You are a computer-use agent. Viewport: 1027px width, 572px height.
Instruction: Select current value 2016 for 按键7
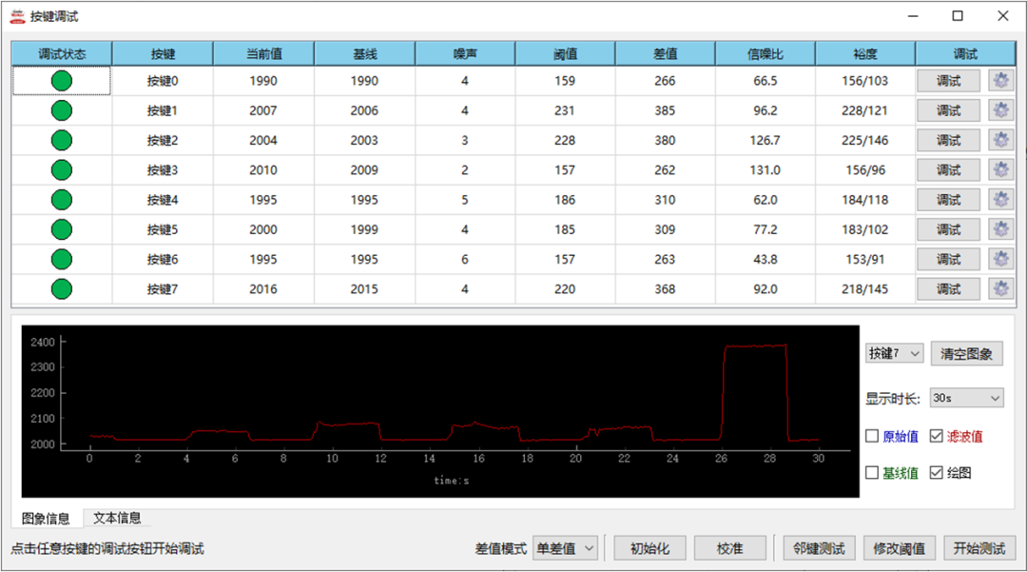pyautogui.click(x=263, y=289)
